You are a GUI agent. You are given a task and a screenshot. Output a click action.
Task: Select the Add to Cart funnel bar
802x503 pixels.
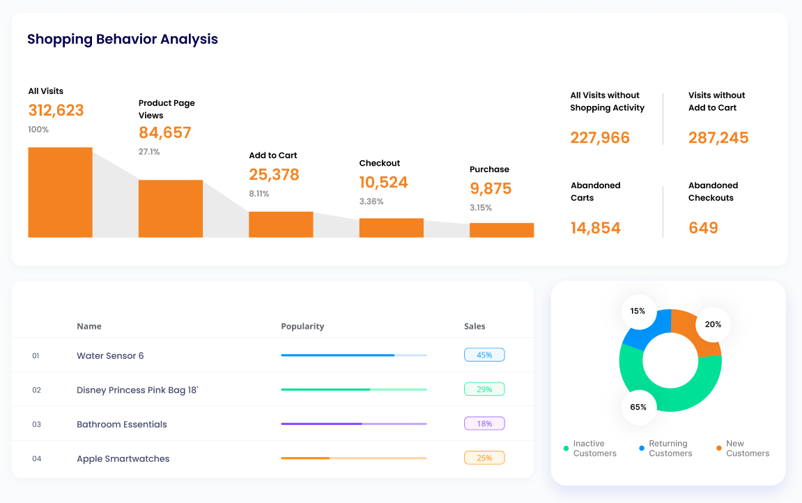pyautogui.click(x=281, y=225)
